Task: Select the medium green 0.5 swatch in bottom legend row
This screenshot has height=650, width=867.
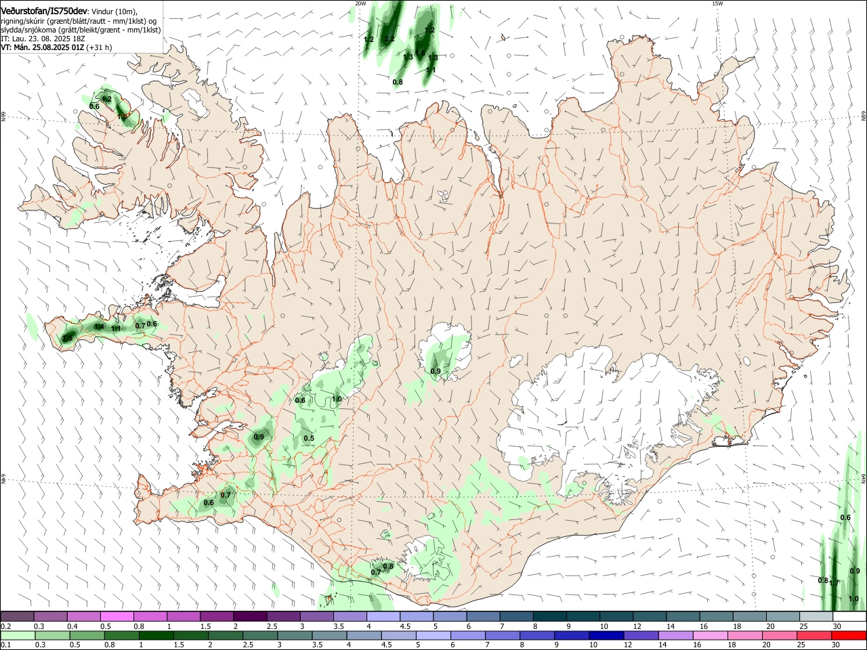Action: [87, 636]
